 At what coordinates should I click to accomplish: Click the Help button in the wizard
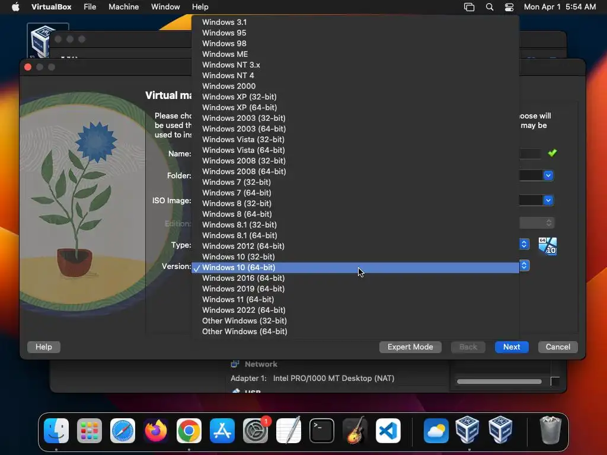[x=44, y=347]
